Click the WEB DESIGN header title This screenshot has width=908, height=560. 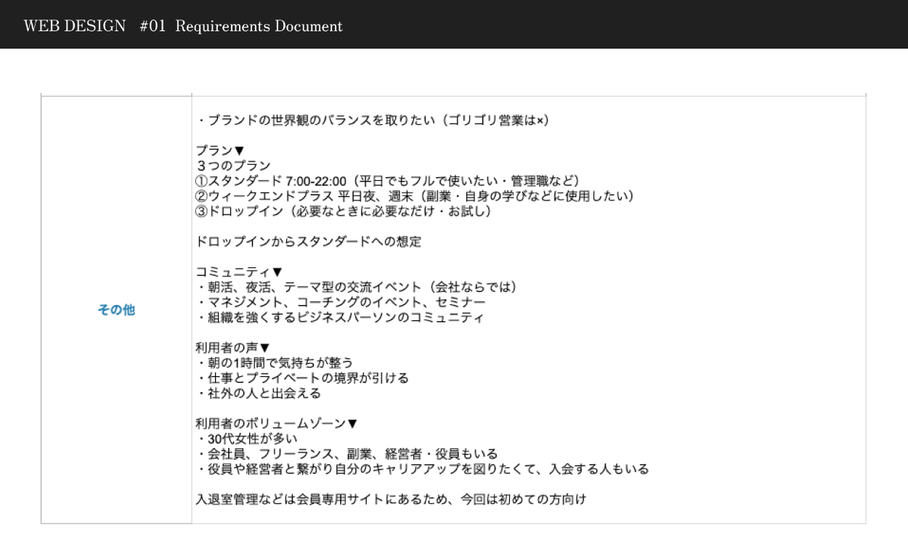tap(75, 26)
